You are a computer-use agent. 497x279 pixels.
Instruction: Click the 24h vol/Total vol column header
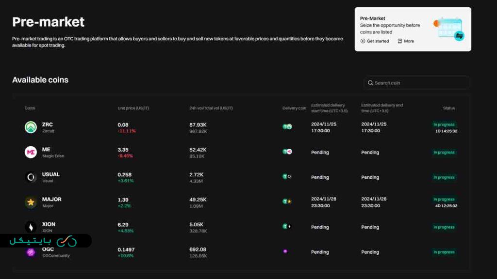211,108
